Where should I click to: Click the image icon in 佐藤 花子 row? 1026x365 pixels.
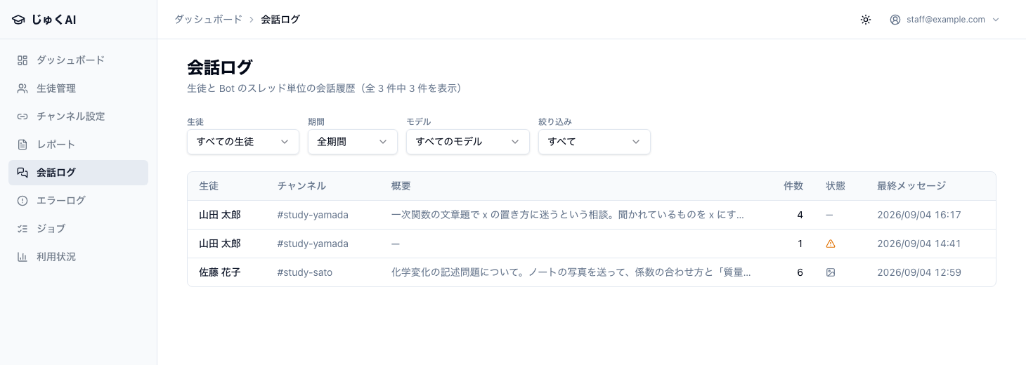[x=831, y=272]
